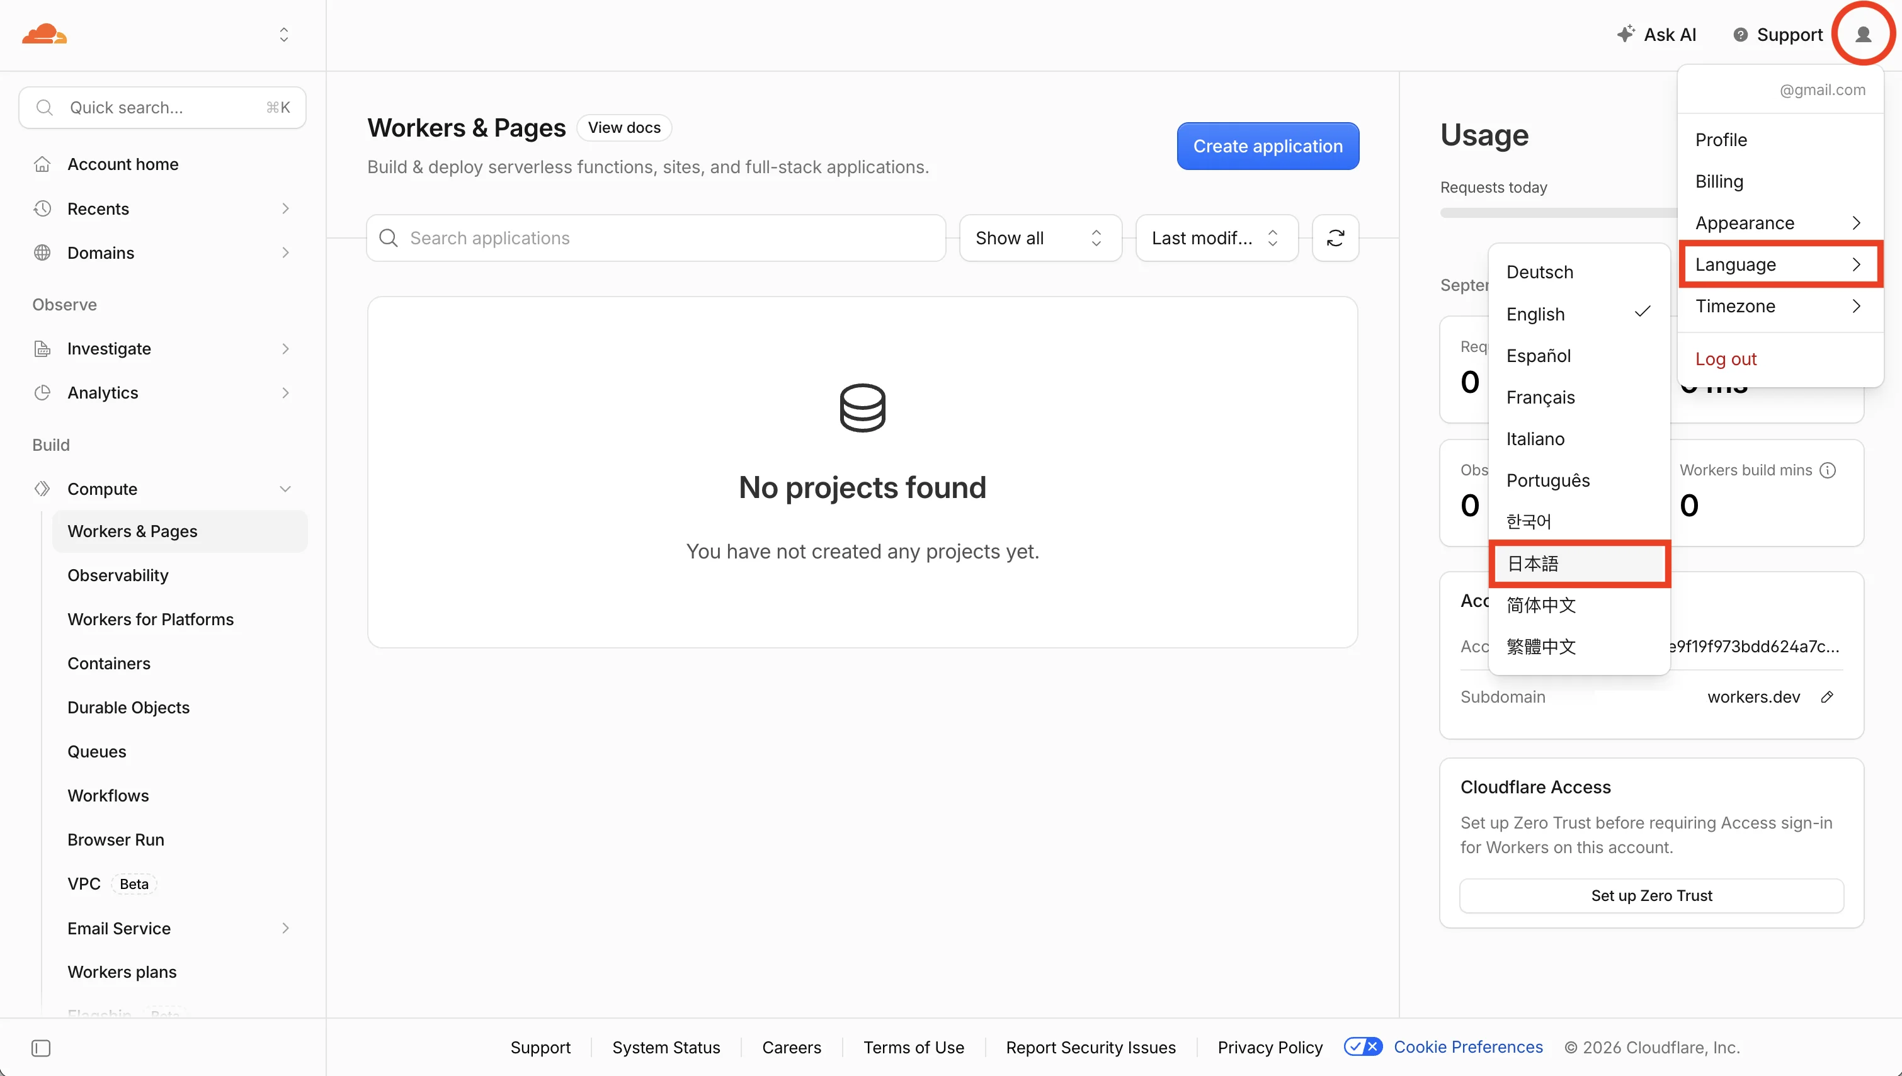Viewport: 1902px width, 1076px height.
Task: Select Durable Objects in sidebar
Action: coord(128,707)
